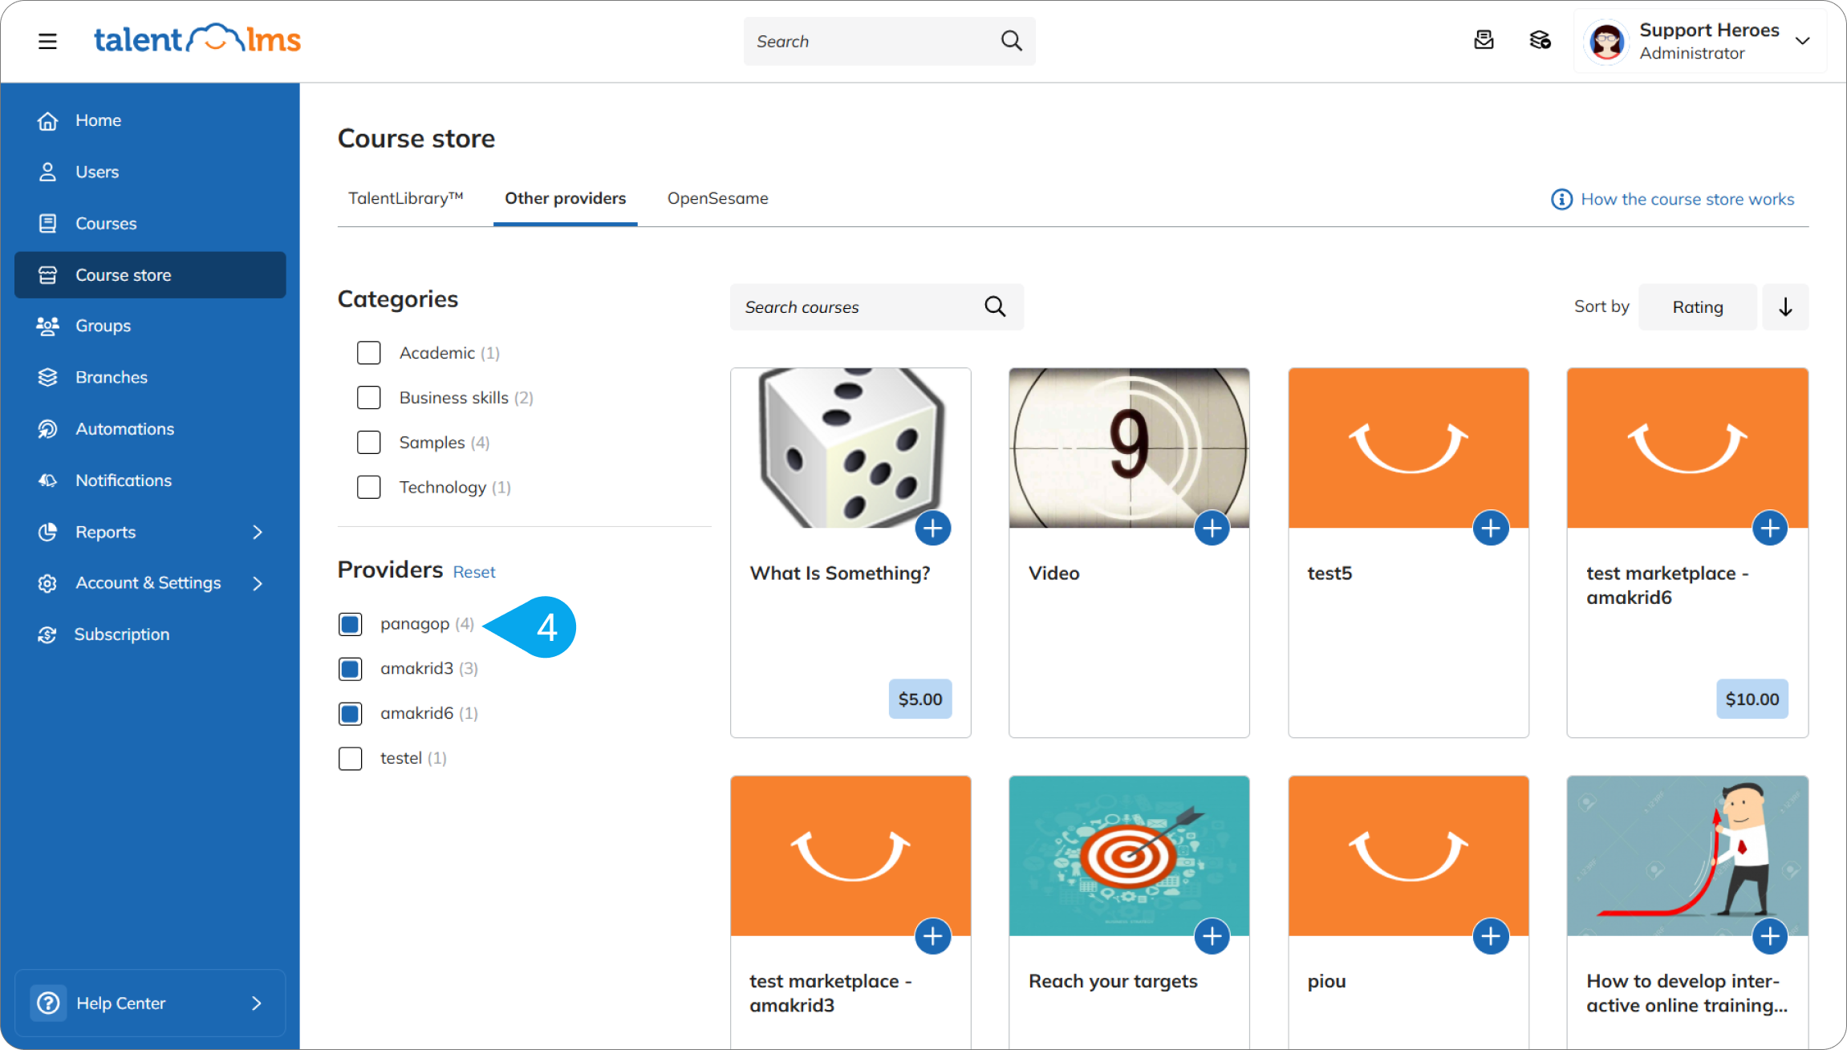
Task: Click the course search magnifier icon
Action: (995, 306)
